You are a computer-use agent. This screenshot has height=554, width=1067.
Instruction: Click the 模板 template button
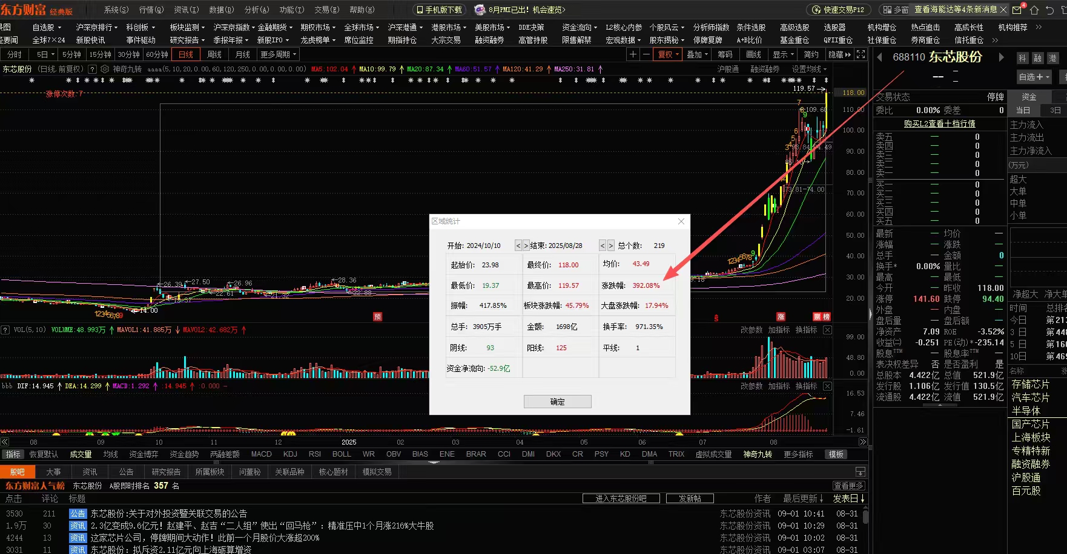836,454
